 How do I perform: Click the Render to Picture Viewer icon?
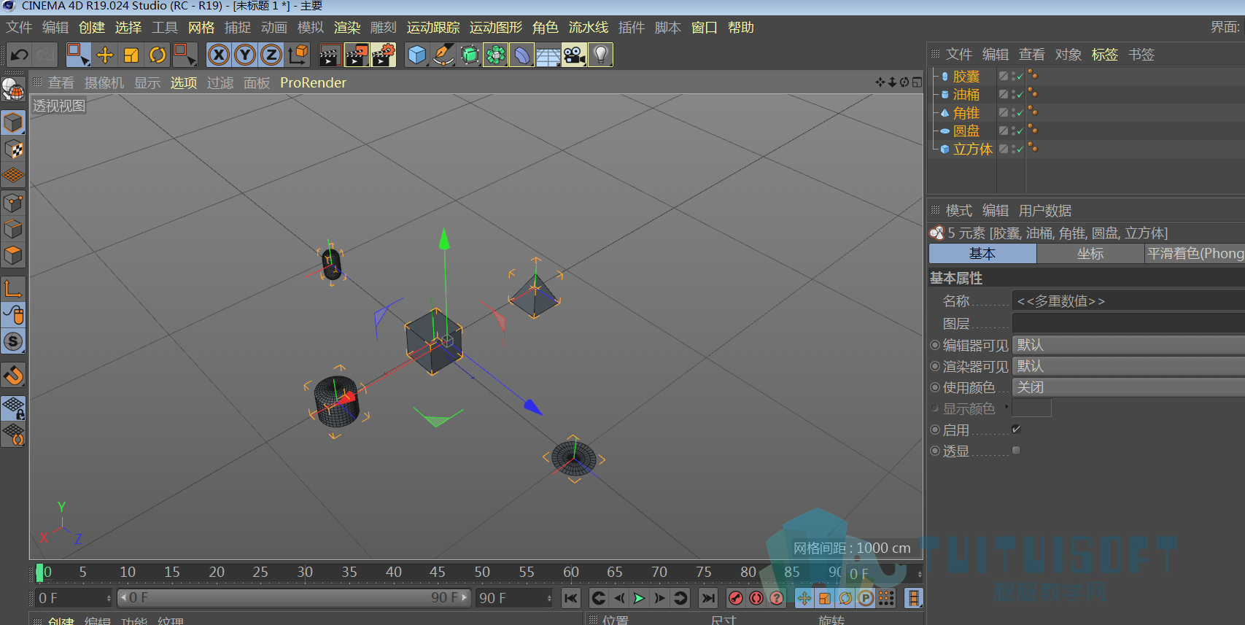point(357,55)
